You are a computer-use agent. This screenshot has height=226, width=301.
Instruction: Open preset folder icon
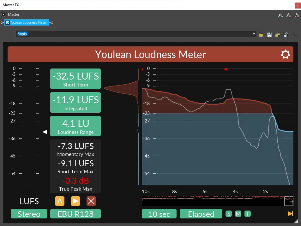click(261, 35)
